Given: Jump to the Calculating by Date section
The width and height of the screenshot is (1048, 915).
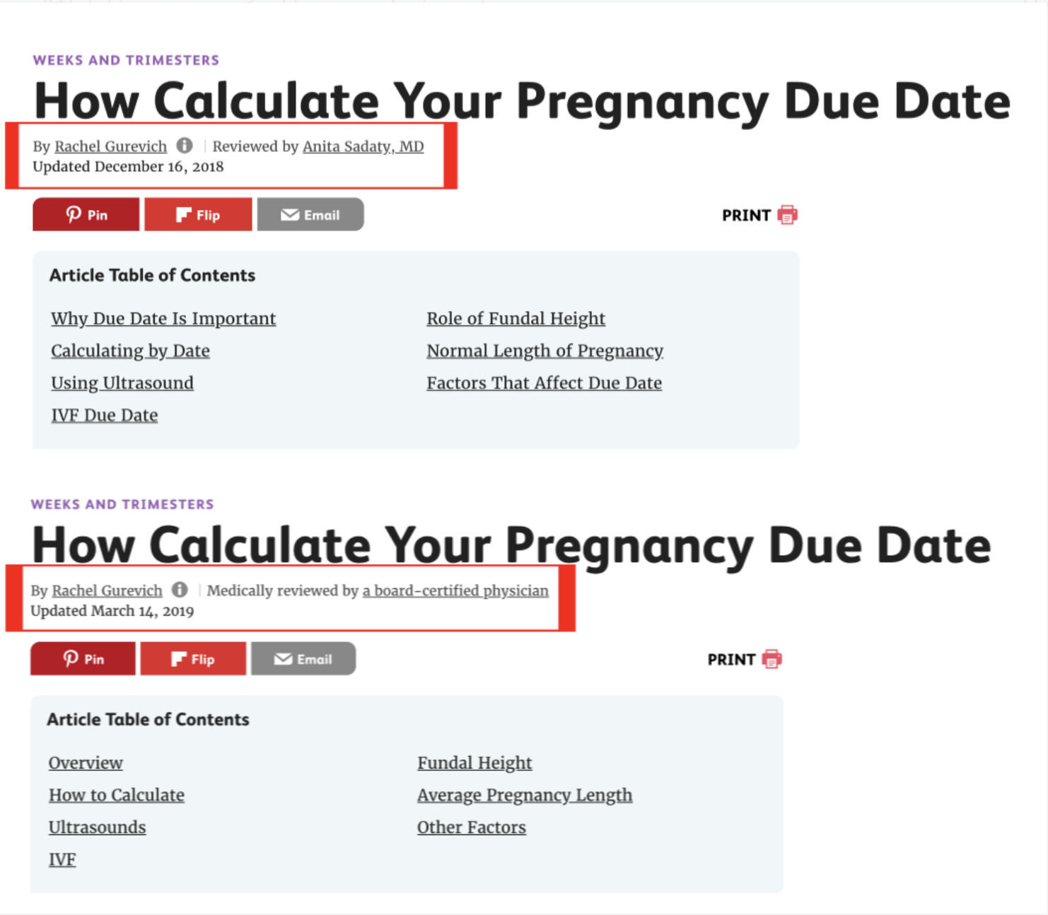Looking at the screenshot, I should (x=130, y=351).
